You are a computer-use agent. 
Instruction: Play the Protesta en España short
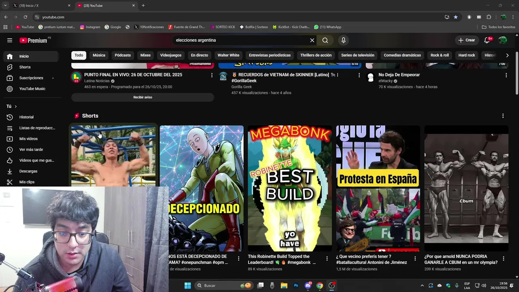pyautogui.click(x=378, y=188)
